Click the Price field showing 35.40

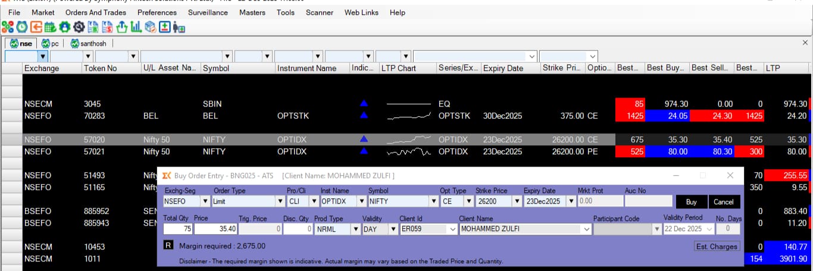[x=215, y=229]
